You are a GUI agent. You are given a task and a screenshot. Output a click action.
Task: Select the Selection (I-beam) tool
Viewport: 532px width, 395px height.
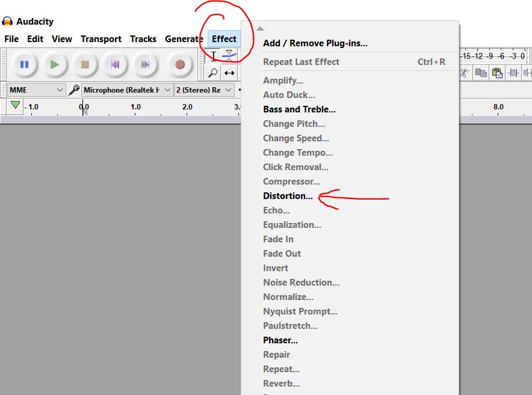[x=213, y=56]
